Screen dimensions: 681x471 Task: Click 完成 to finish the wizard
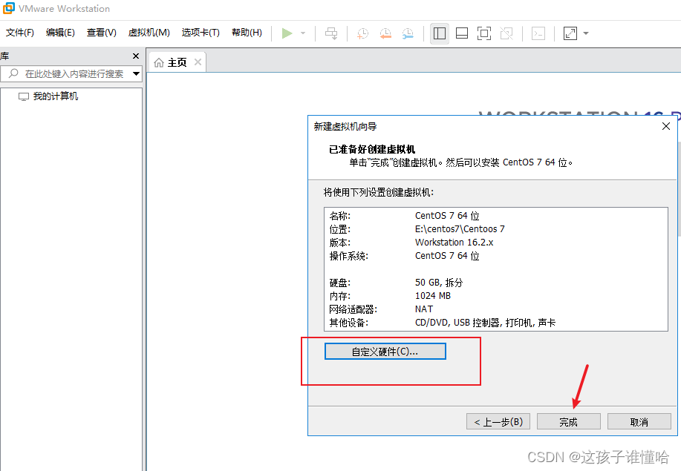pos(569,421)
